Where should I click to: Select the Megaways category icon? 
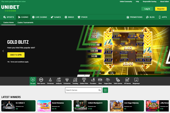point(136,80)
